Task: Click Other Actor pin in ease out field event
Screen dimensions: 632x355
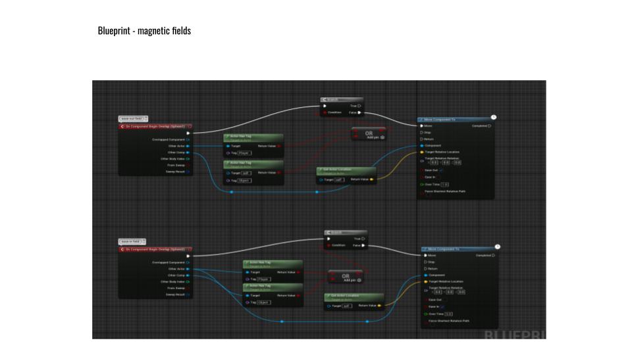Action: (x=188, y=146)
